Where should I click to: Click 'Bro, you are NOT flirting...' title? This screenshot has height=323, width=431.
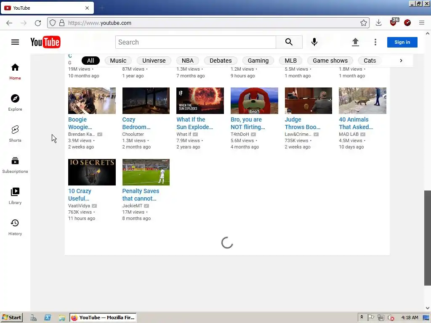247,123
